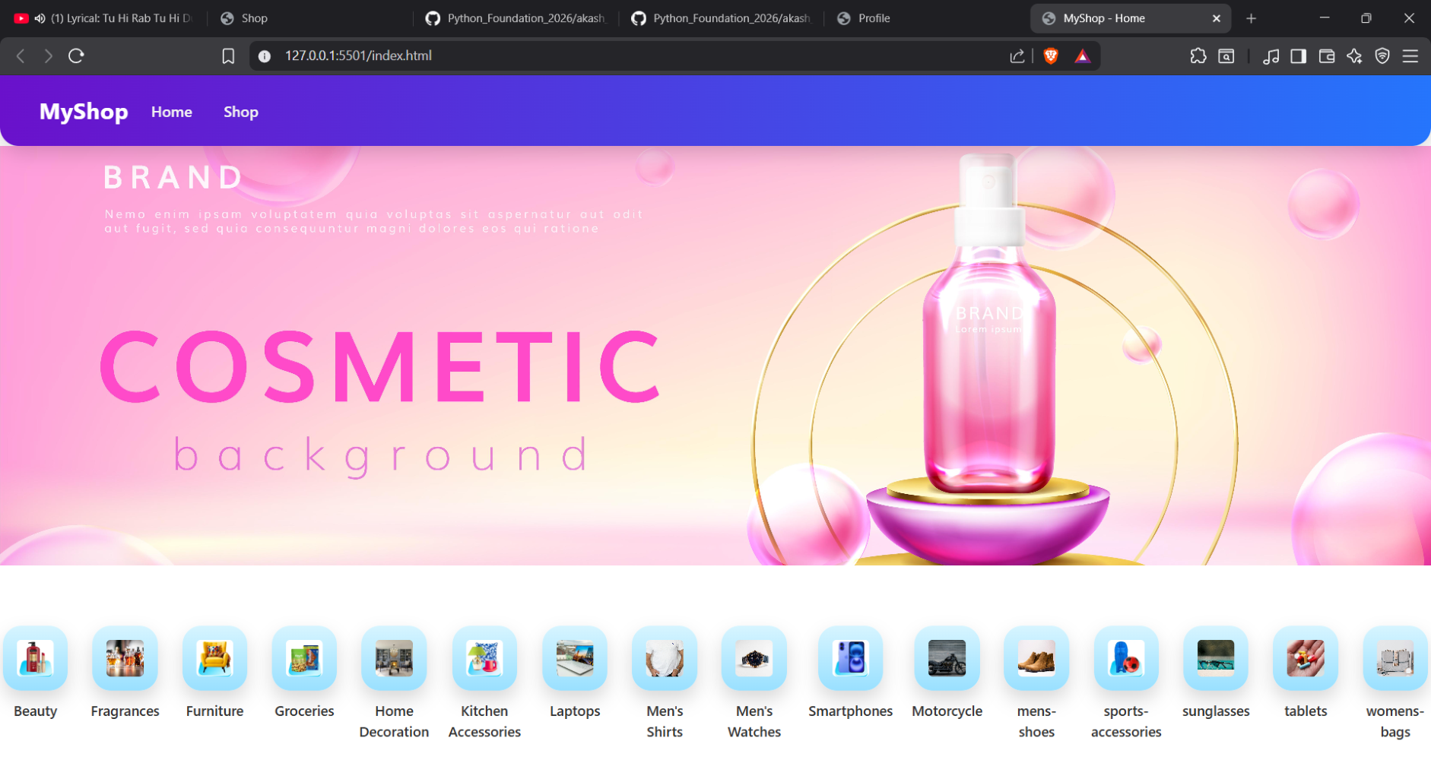Open the browser hamburger menu
1431x760 pixels.
pos(1410,56)
